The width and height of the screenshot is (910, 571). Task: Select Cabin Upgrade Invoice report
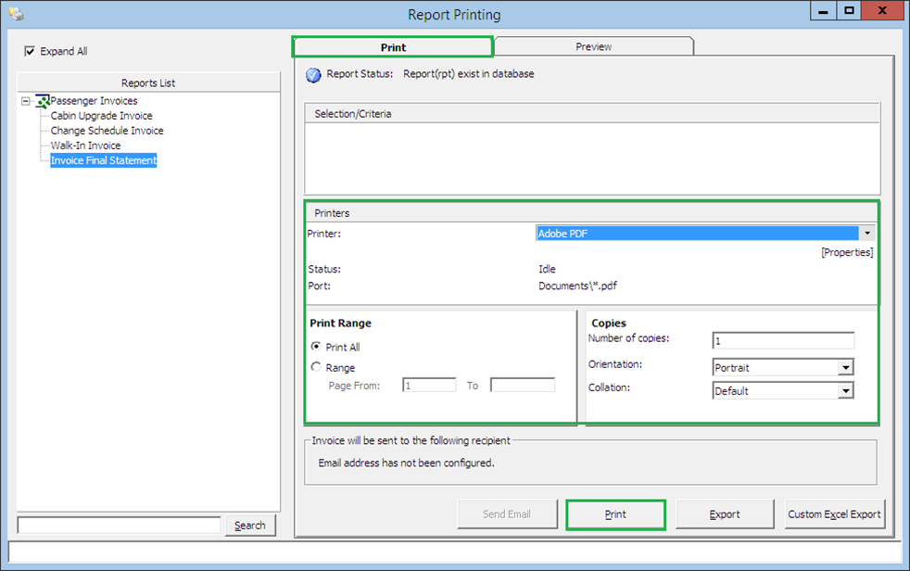point(102,116)
